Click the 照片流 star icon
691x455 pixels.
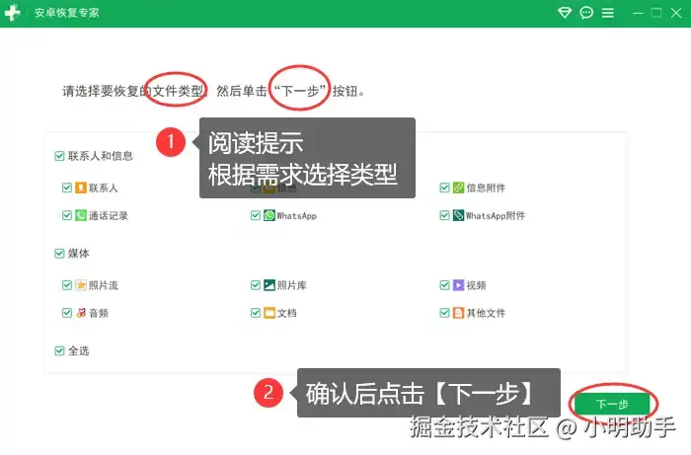point(81,285)
